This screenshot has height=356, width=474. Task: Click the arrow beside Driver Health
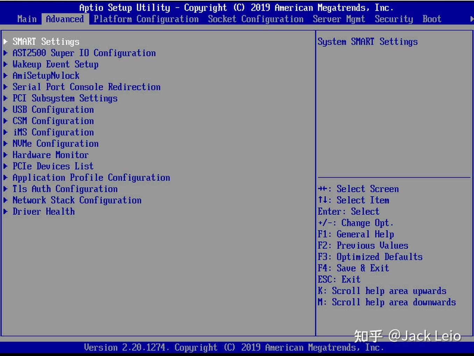6,212
